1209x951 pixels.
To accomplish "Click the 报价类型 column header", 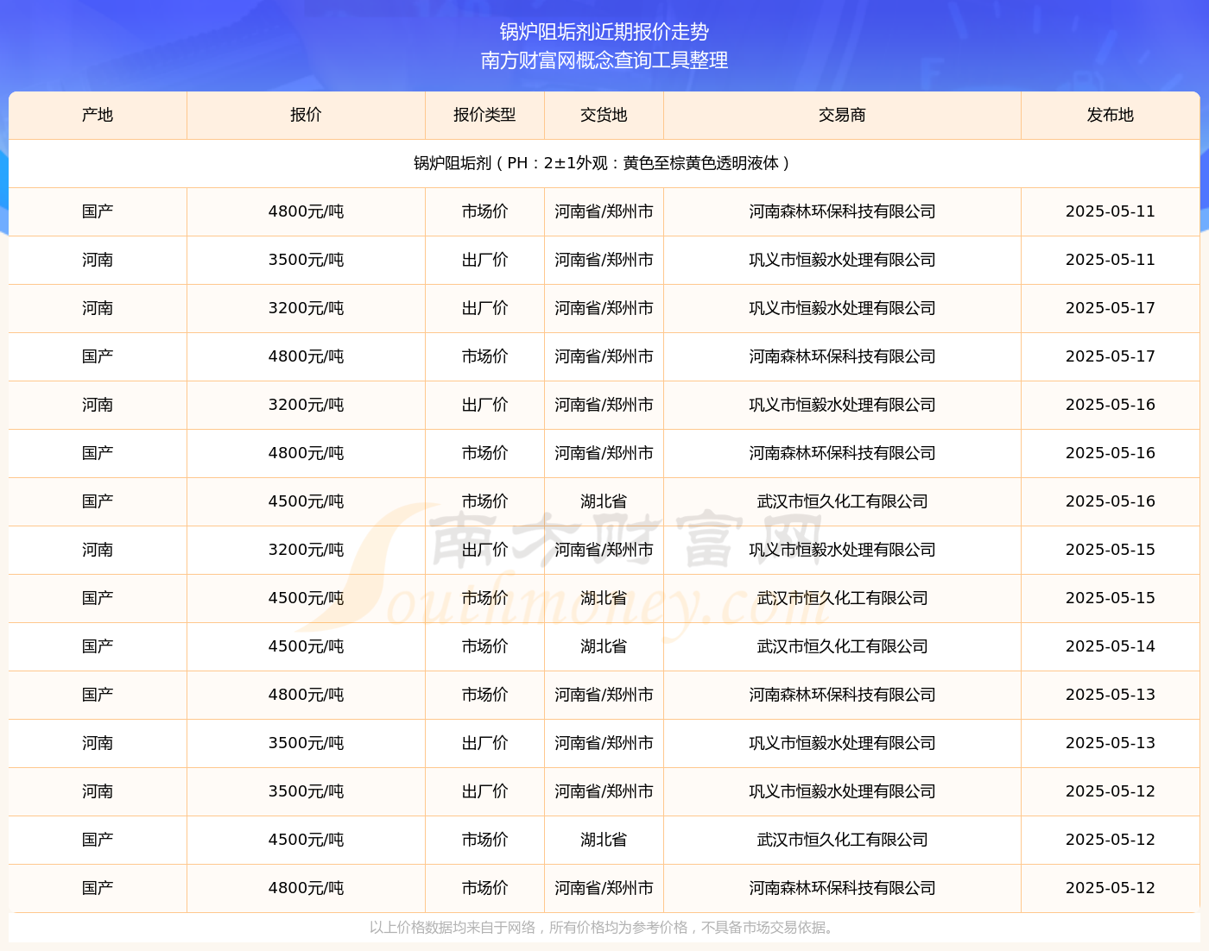I will coord(484,115).
